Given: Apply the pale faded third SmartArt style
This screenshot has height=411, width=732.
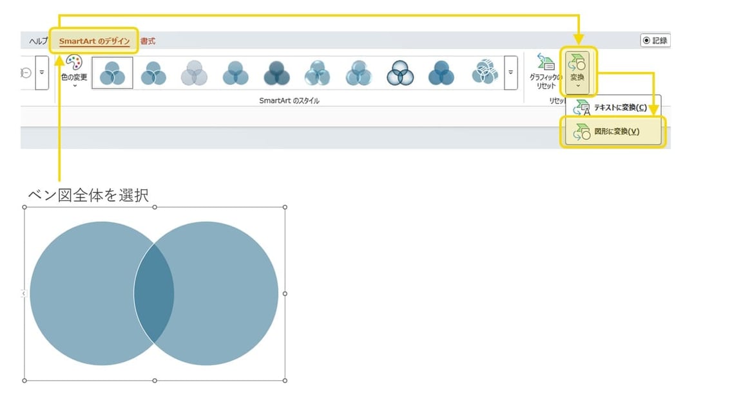Looking at the screenshot, I should click(194, 73).
